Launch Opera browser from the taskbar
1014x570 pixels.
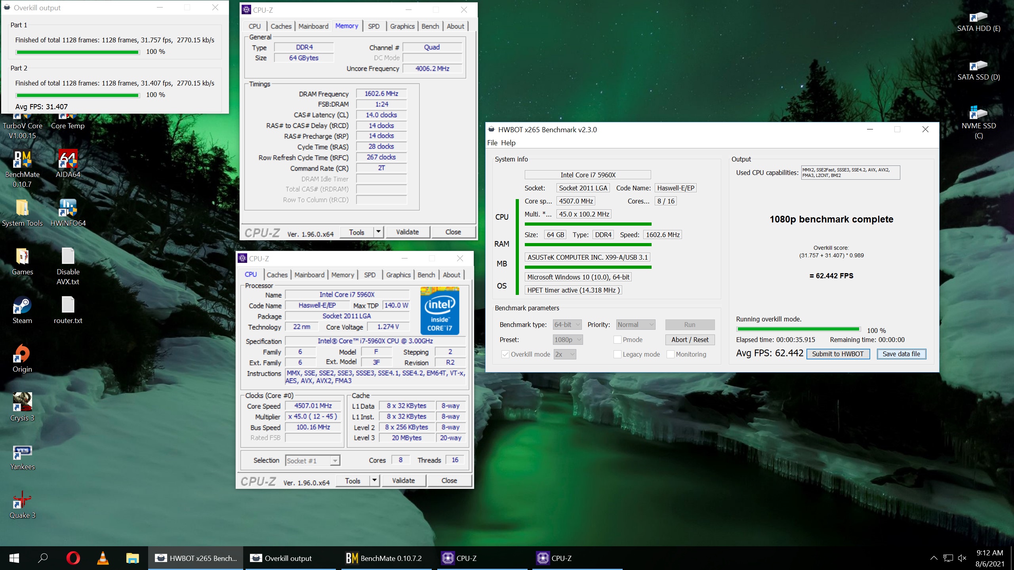pyautogui.click(x=73, y=558)
